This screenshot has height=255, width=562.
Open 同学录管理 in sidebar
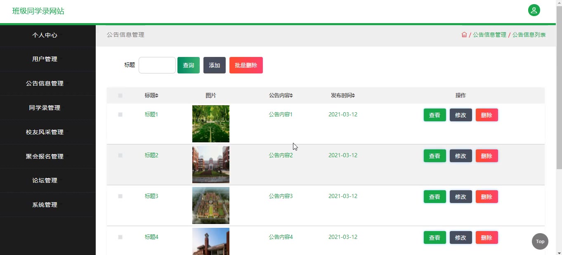click(48, 108)
